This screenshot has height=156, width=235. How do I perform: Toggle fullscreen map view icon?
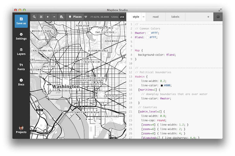pyautogui.click(x=41, y=17)
